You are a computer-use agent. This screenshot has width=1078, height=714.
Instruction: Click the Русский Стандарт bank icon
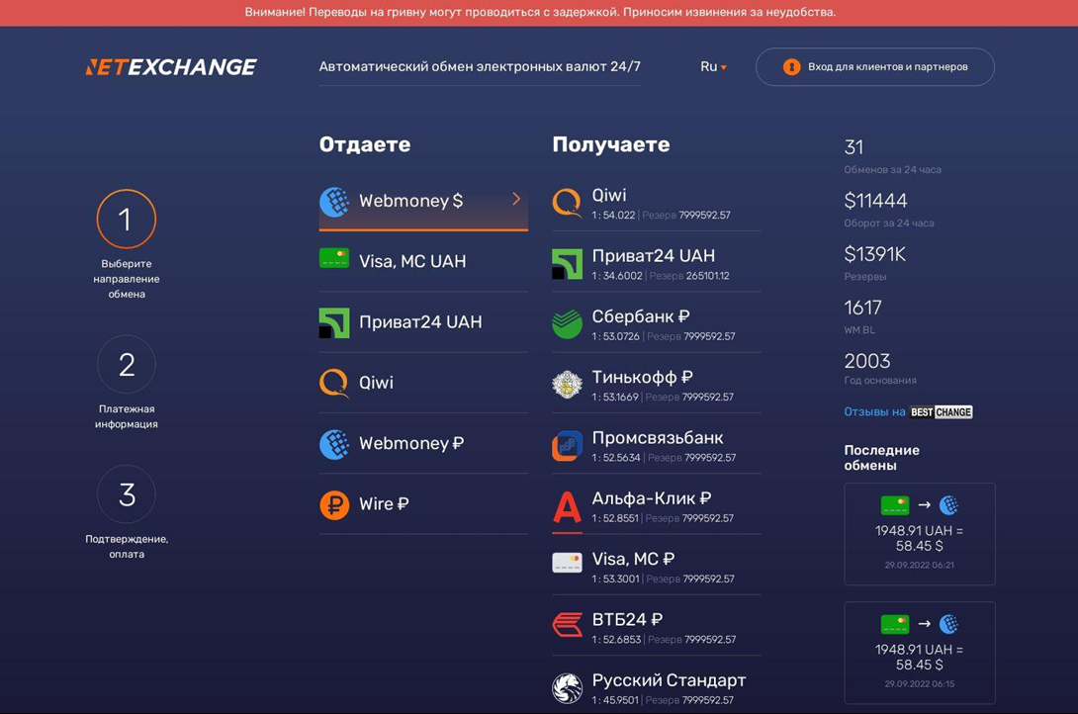567,687
